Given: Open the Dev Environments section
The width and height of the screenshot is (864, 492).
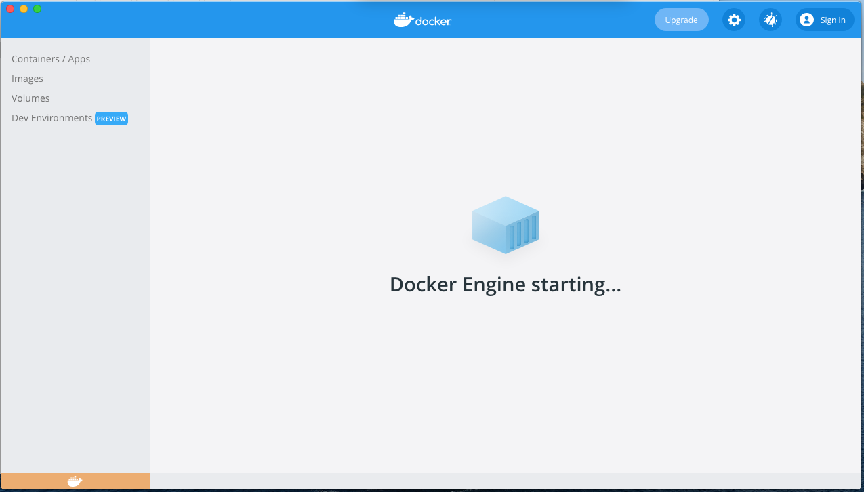Looking at the screenshot, I should click(52, 118).
